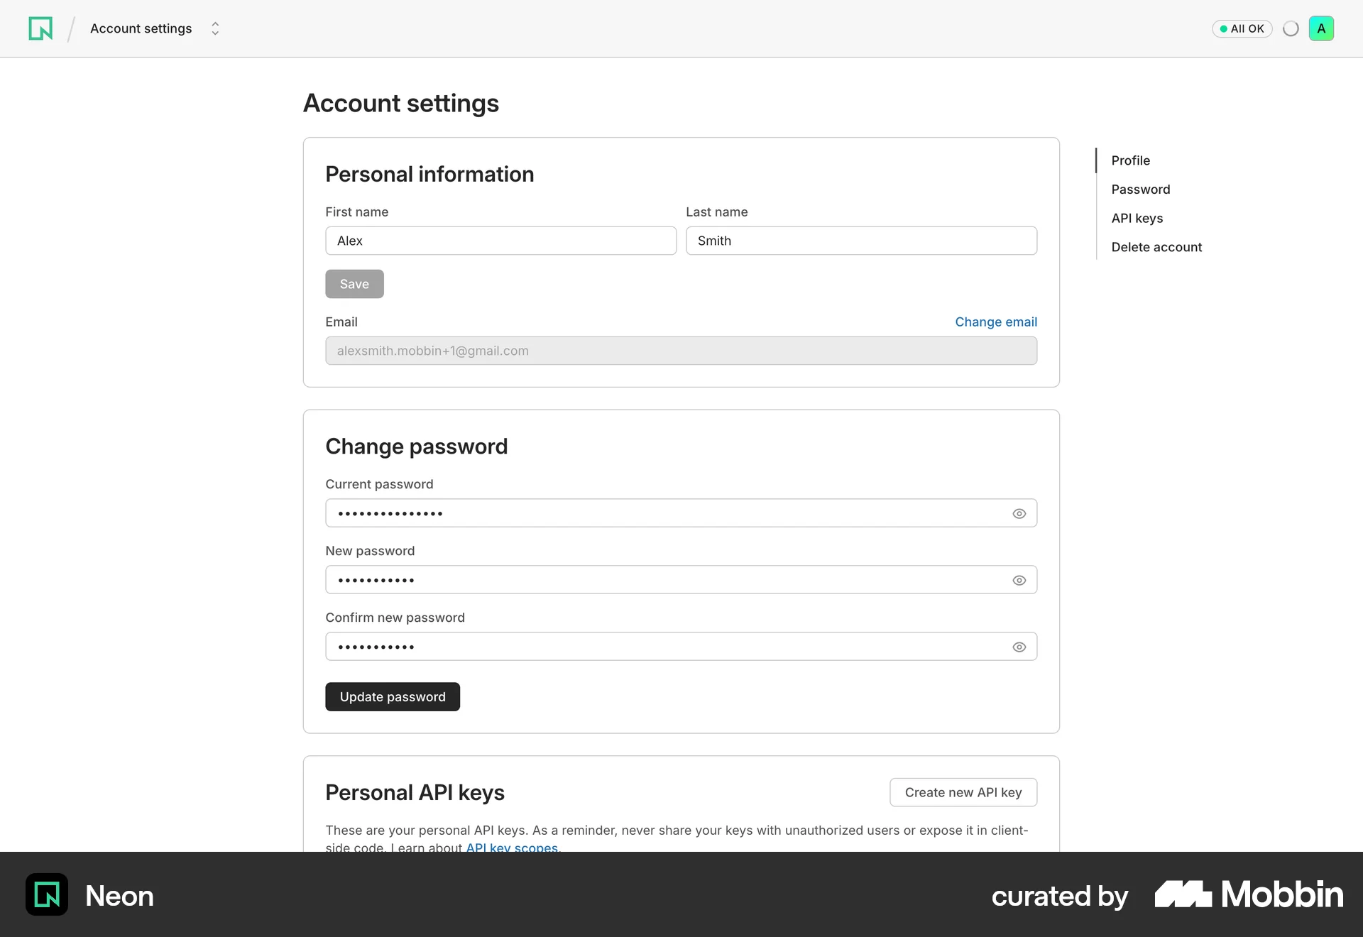1363x937 pixels.
Task: Click the Update password button
Action: [x=393, y=697]
